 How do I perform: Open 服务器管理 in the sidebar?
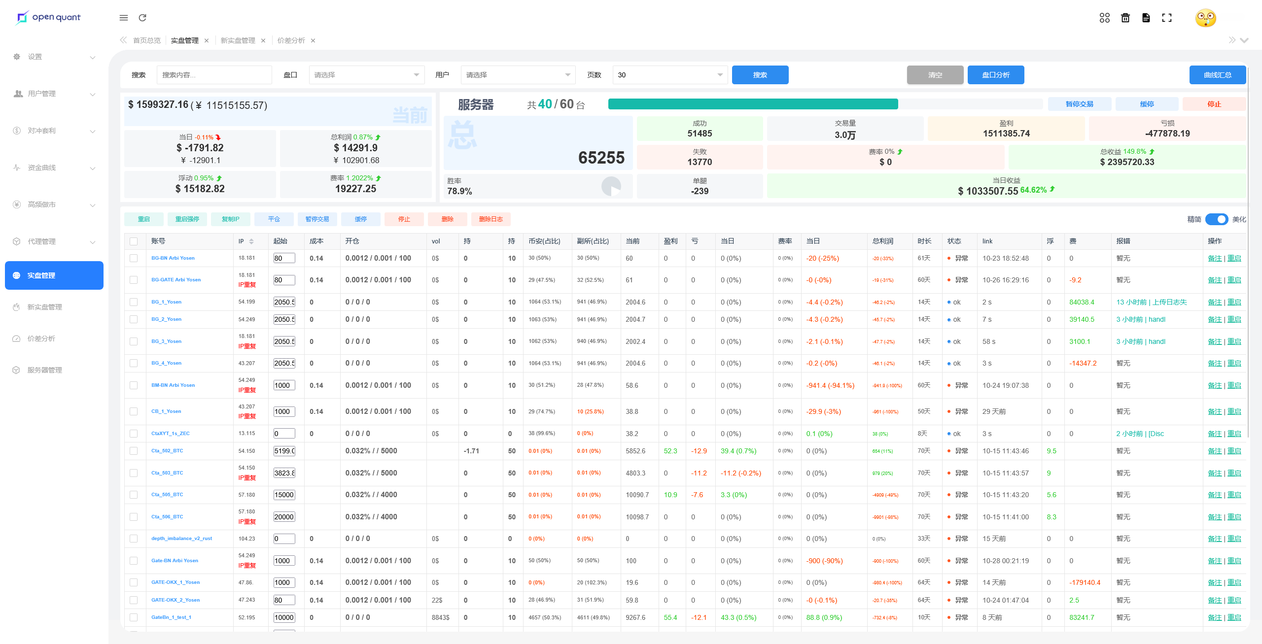44,370
